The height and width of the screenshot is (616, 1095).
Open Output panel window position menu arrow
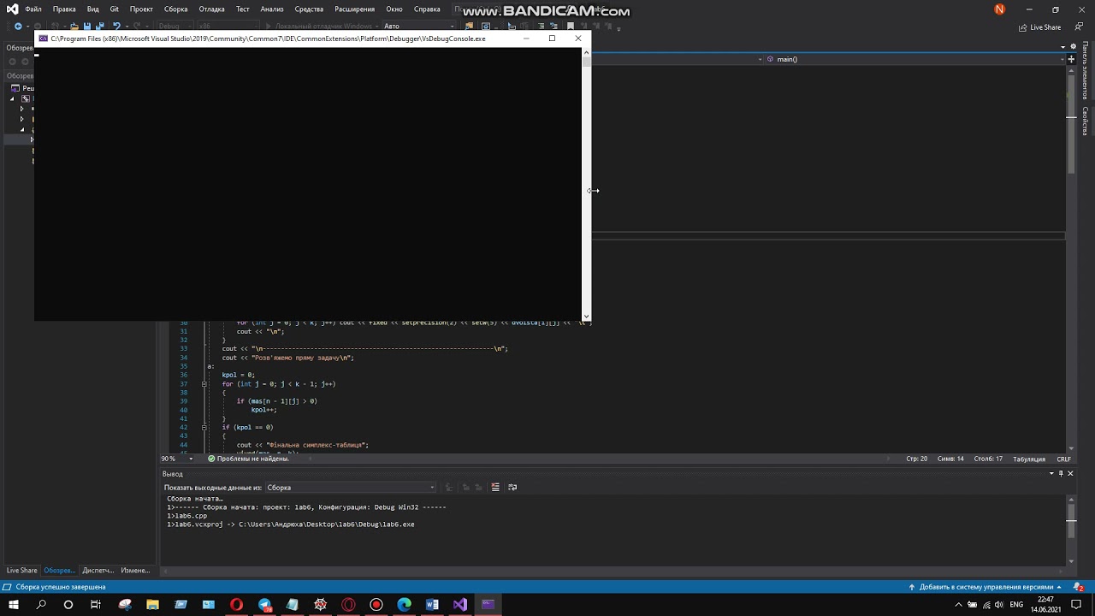point(1051,473)
